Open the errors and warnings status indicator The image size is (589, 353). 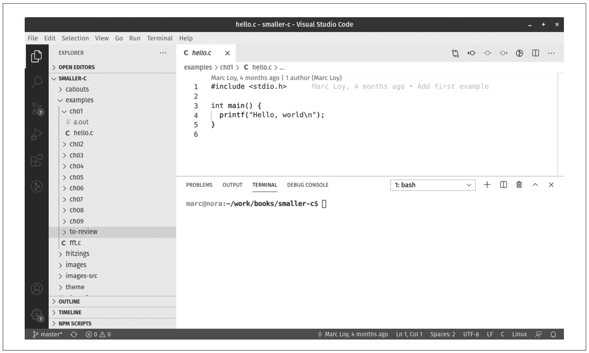98,334
